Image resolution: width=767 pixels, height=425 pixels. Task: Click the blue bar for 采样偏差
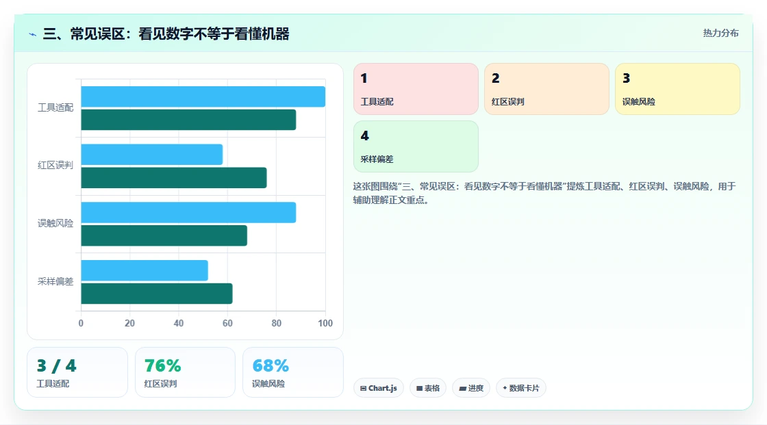coord(144,270)
